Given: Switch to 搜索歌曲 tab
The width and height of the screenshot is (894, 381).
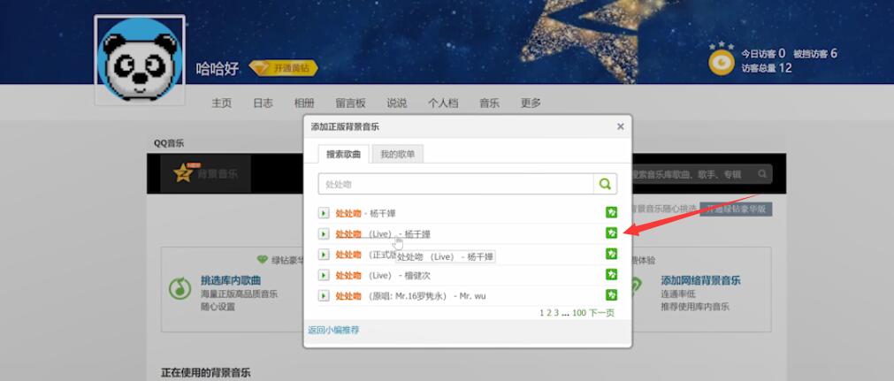Looking at the screenshot, I should [343, 154].
